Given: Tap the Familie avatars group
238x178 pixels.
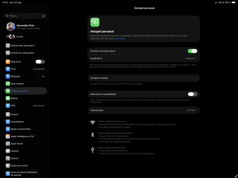Looking at the screenshot, I should tap(11, 37).
